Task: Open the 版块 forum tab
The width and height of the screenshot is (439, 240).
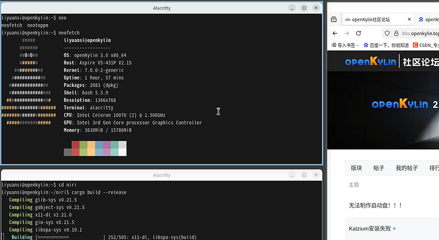Action: [x=356, y=168]
